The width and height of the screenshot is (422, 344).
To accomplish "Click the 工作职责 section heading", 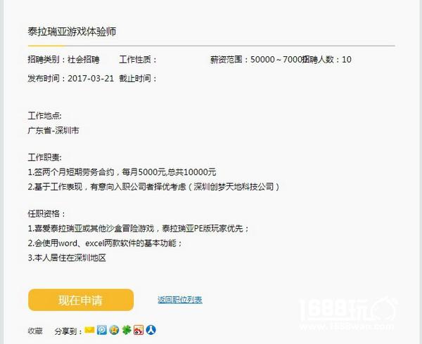I will click(x=45, y=157).
